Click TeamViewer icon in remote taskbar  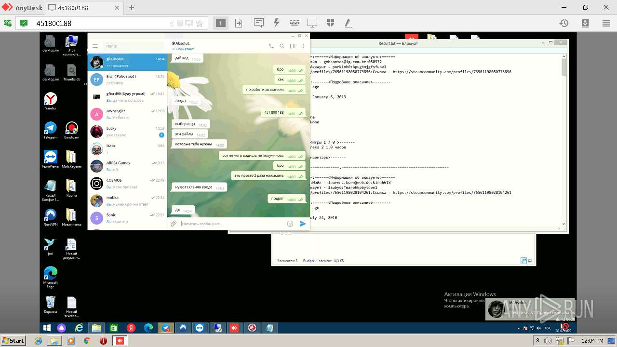pyautogui.click(x=200, y=328)
